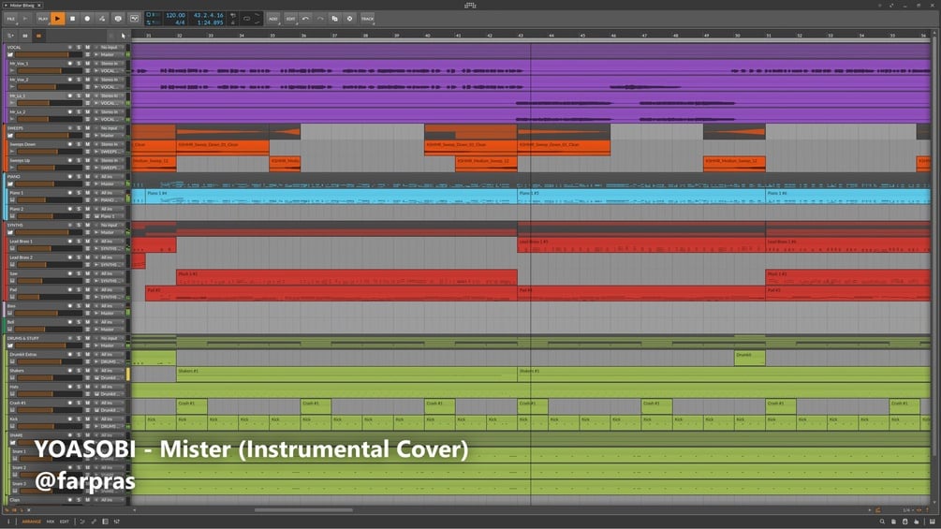
Task: Click the horizontal arranger scrollbar thumb
Action: click(303, 510)
